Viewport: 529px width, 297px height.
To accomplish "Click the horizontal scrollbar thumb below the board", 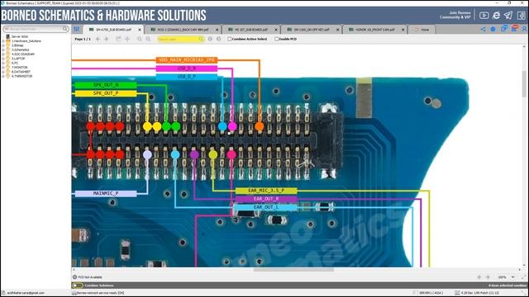I will coord(293,270).
